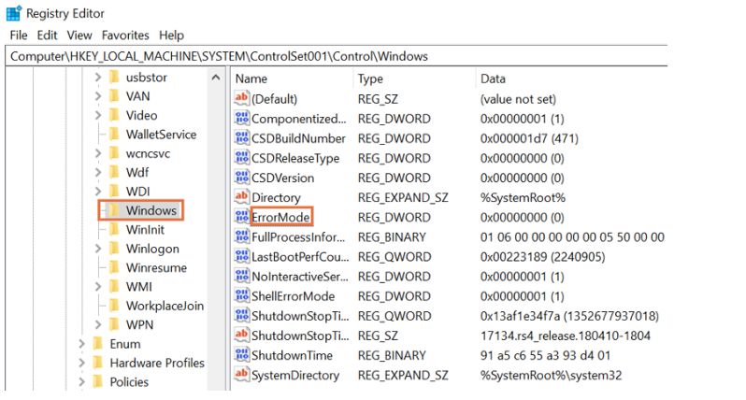Screen dimensions: 746x400
Task: Click the wcncsvc folder icon
Action: (114, 152)
